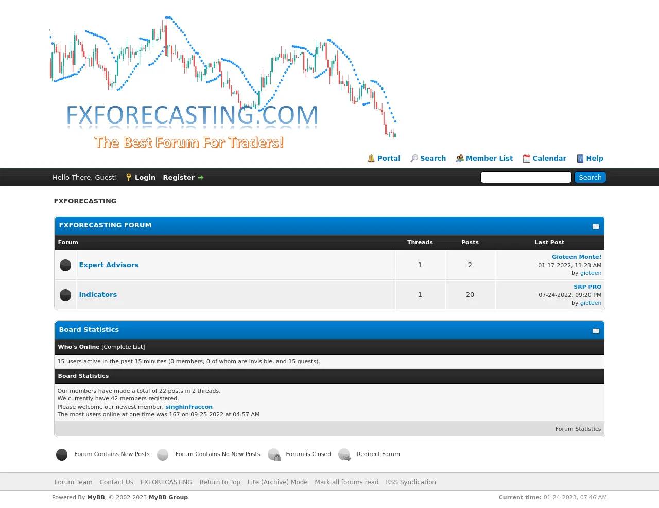The height and width of the screenshot is (508, 659).
Task: Click the Threads column header
Action: click(x=420, y=243)
